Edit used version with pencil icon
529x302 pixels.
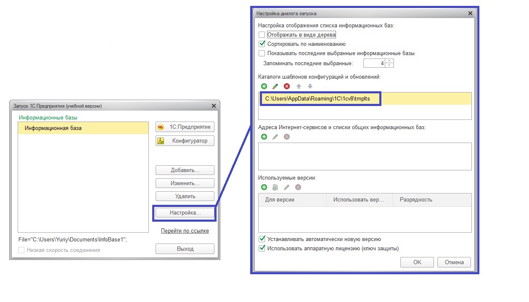coord(287,187)
